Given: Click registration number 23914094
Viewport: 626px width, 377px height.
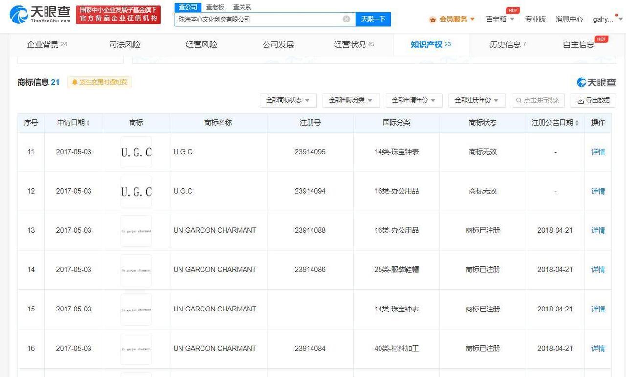Looking at the screenshot, I should [310, 191].
